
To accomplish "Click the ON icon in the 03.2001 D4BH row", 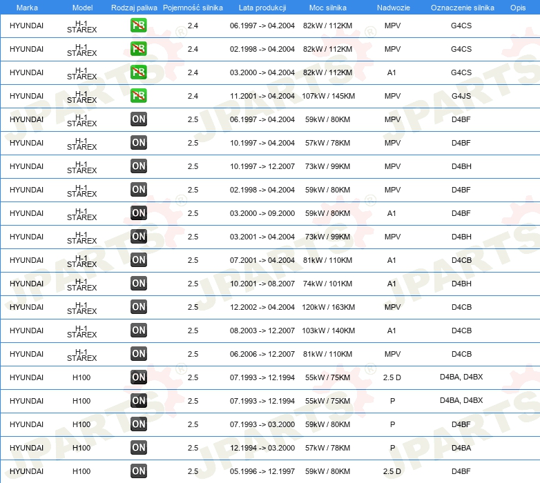I will tap(139, 237).
